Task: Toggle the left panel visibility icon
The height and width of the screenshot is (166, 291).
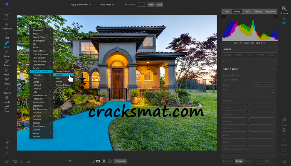Action: click(x=7, y=161)
